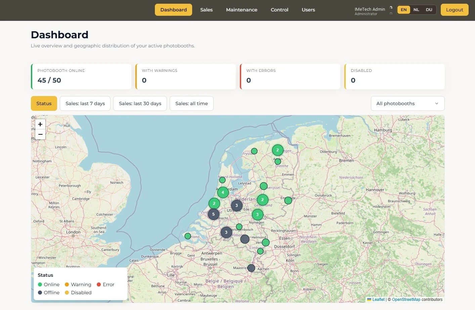Open the Leaflet link

pyautogui.click(x=378, y=300)
